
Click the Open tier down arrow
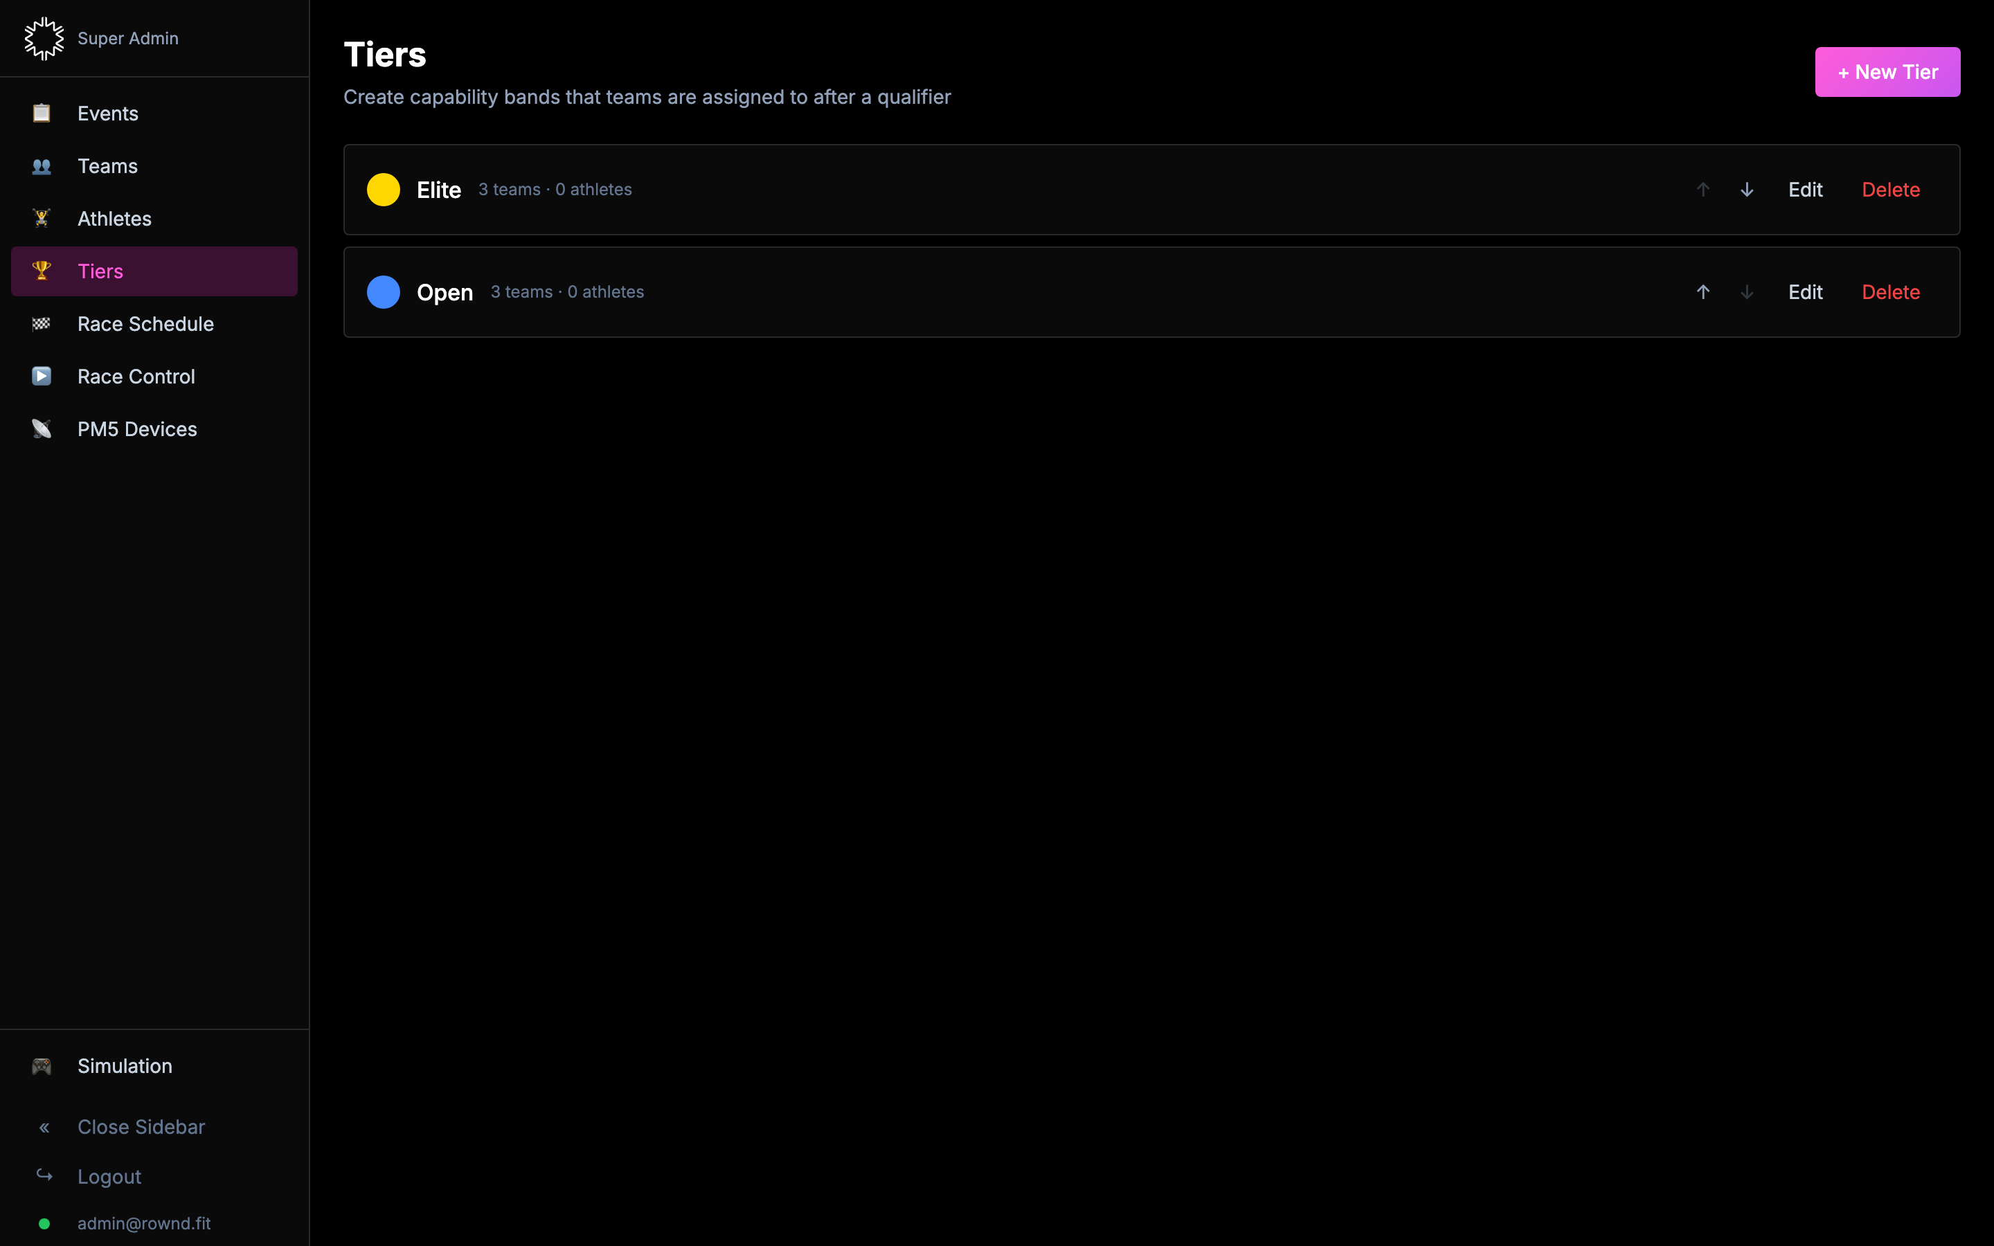pos(1746,291)
